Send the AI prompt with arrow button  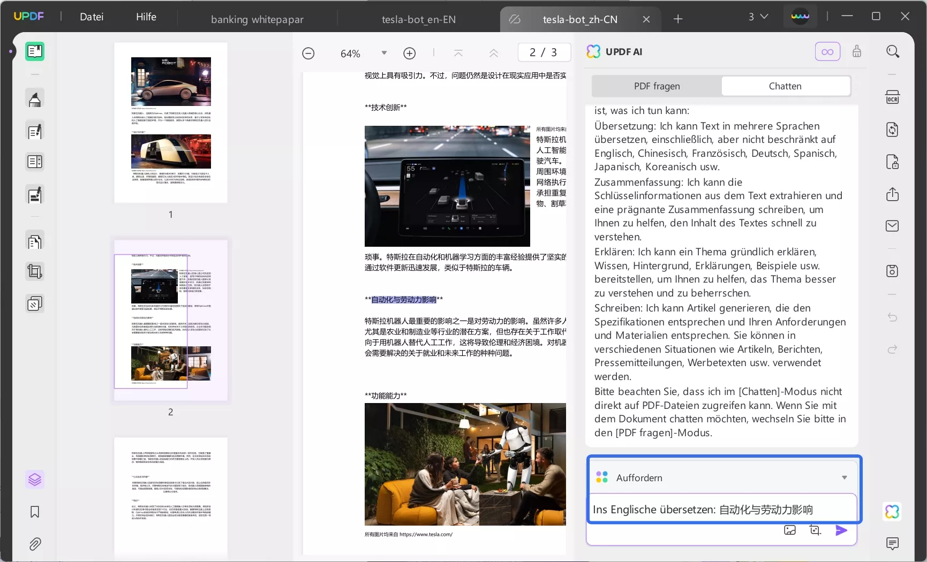coord(841,530)
